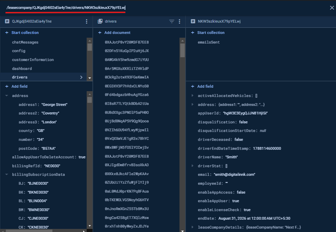Image resolution: width=336 pixels, height=232 pixels.
Task: Add field in right document panel
Action: 205,86
